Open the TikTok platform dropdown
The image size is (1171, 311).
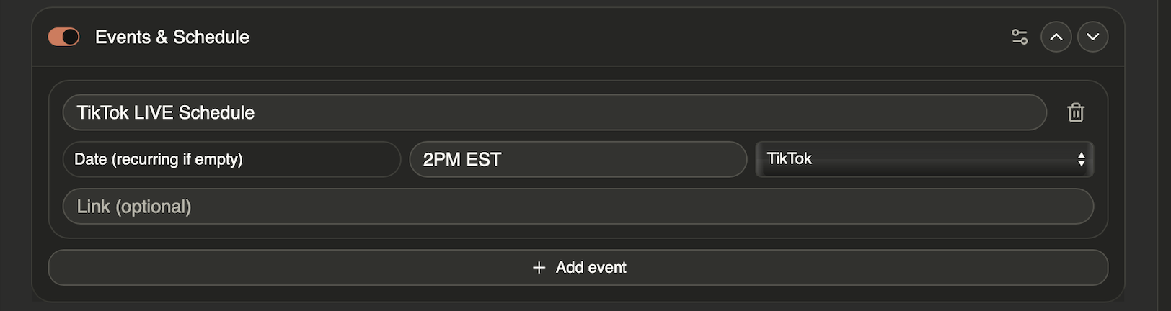coord(924,159)
